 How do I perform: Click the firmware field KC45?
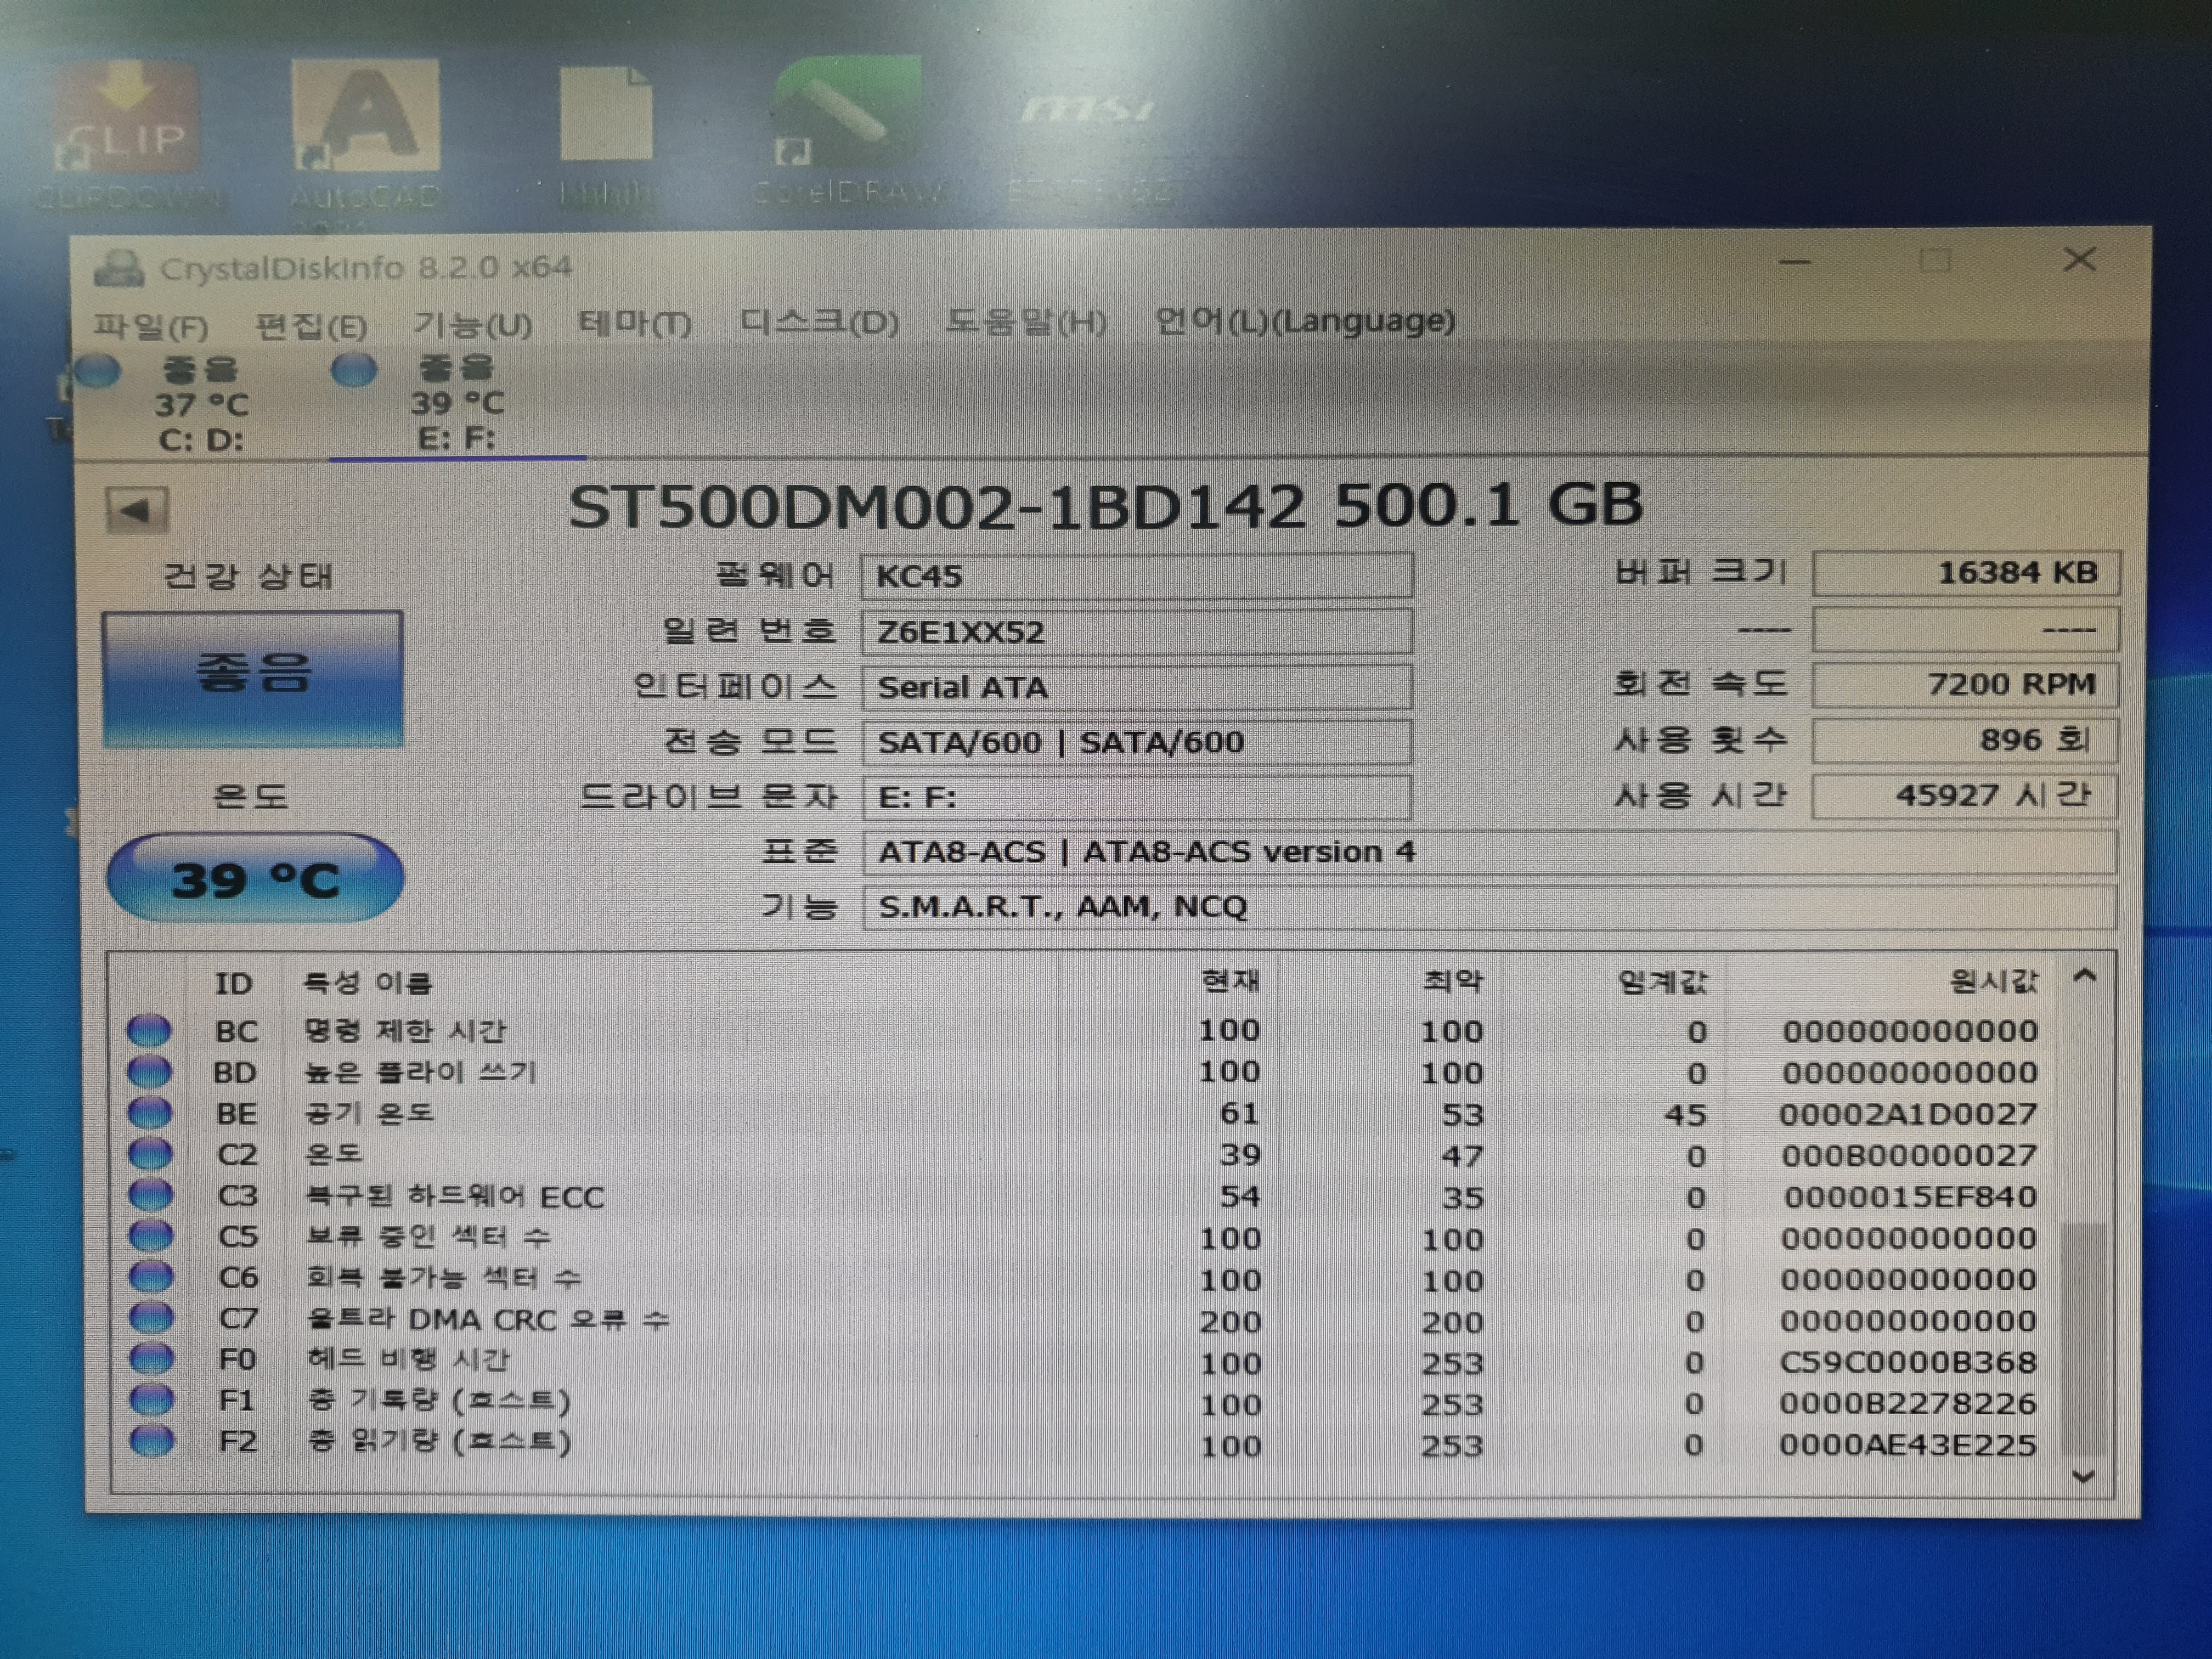tap(1137, 576)
